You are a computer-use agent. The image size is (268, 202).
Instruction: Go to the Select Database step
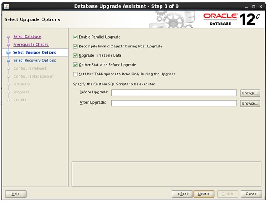tap(27, 37)
